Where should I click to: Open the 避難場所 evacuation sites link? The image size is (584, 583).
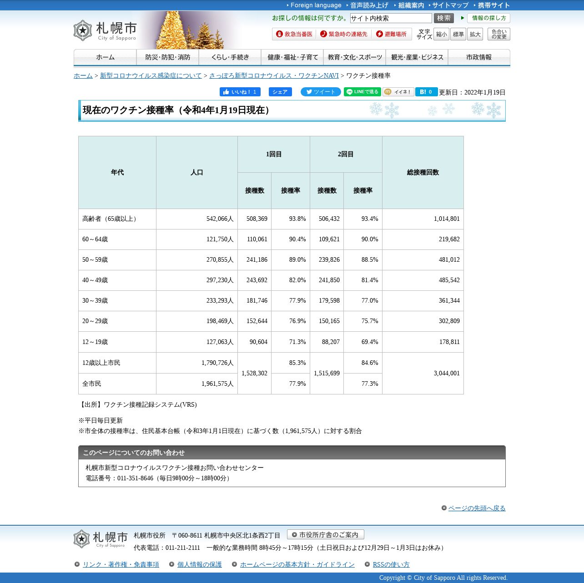point(391,34)
